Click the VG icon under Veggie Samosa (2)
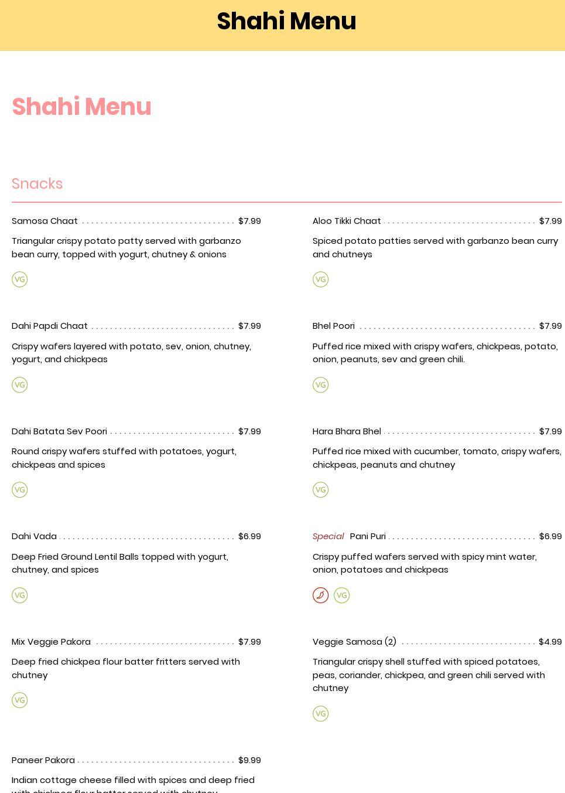The image size is (565, 793). pyautogui.click(x=320, y=714)
